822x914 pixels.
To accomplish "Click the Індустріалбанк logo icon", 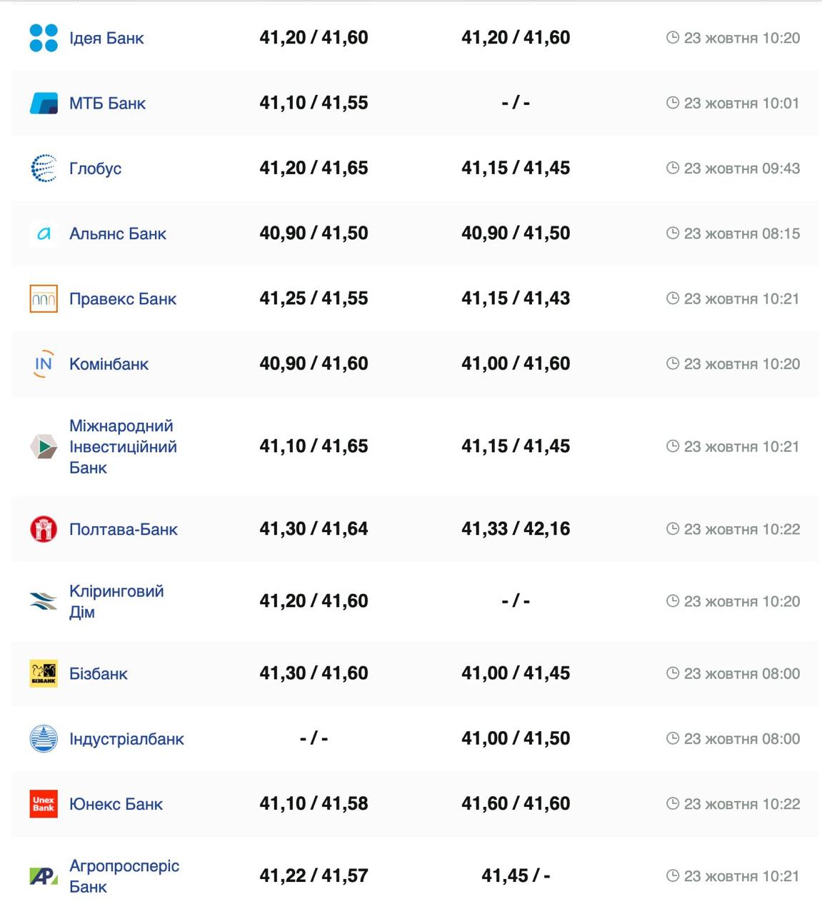I will click(x=44, y=738).
